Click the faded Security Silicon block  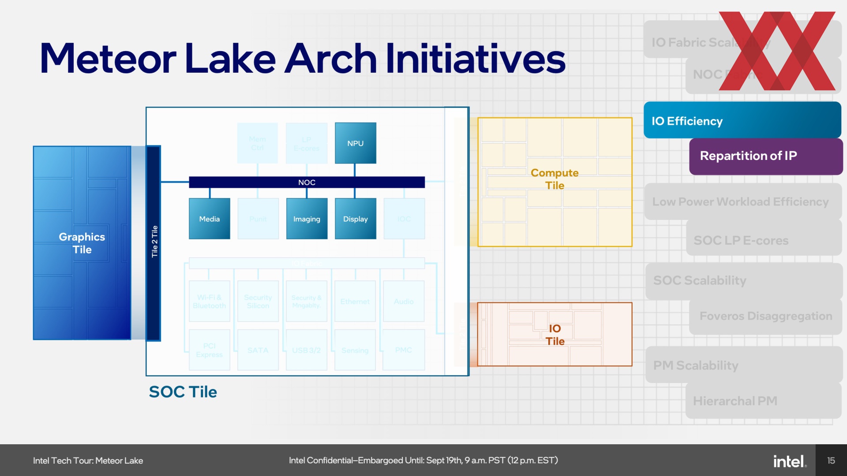tap(258, 301)
